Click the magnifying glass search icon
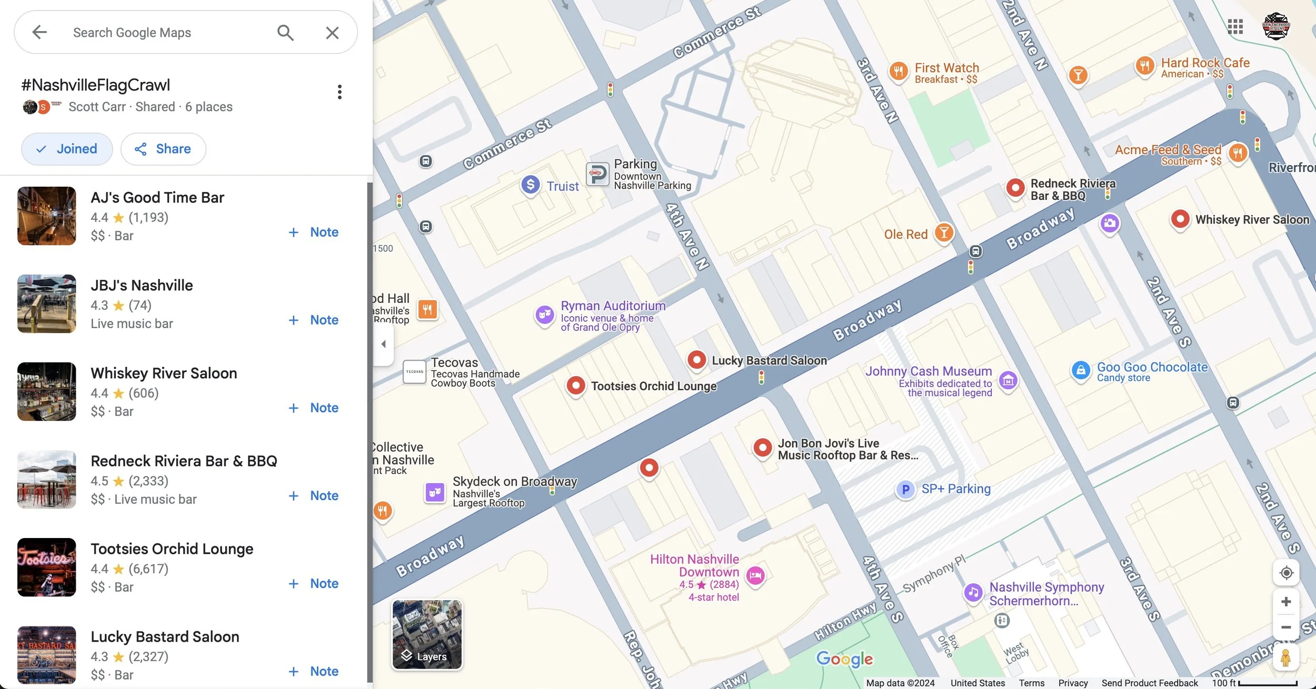This screenshot has width=1316, height=689. coord(285,33)
